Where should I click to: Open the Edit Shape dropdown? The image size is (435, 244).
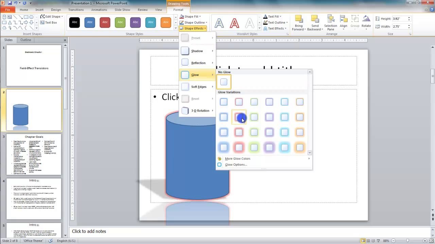pyautogui.click(x=52, y=16)
